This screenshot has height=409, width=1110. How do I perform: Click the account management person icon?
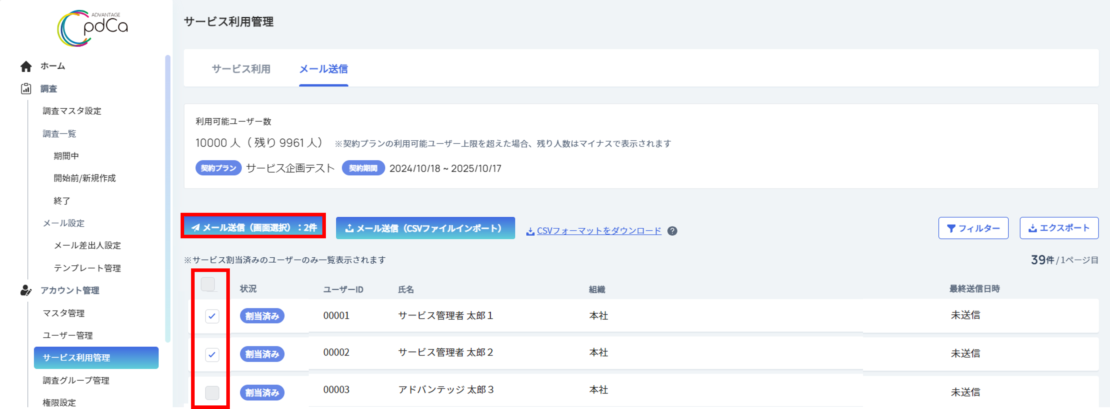26,291
